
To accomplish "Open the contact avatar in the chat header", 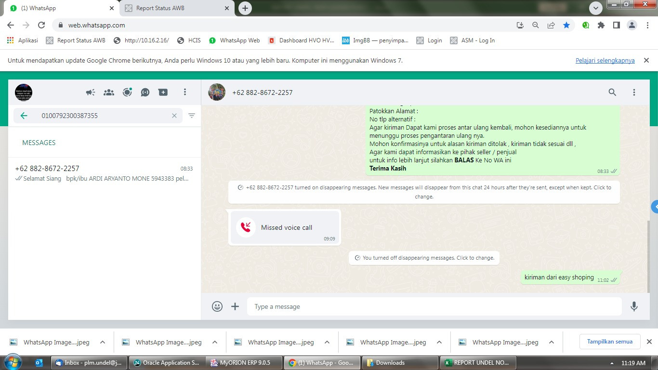I will point(217,92).
